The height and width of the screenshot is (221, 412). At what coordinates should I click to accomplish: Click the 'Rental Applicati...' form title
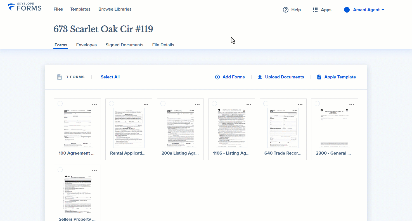(x=128, y=153)
